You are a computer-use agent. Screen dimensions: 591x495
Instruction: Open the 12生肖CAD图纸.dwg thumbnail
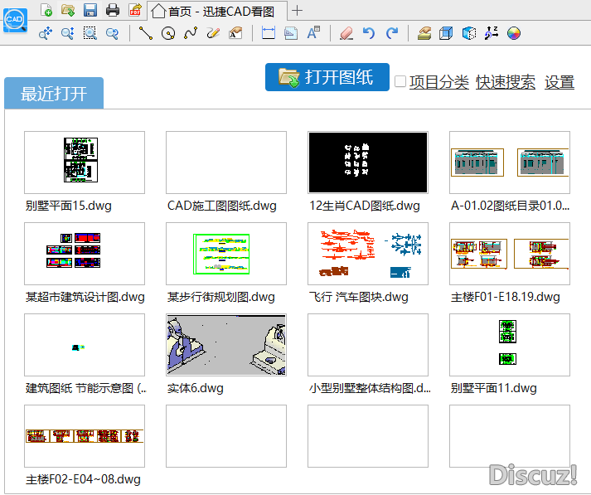[368, 163]
